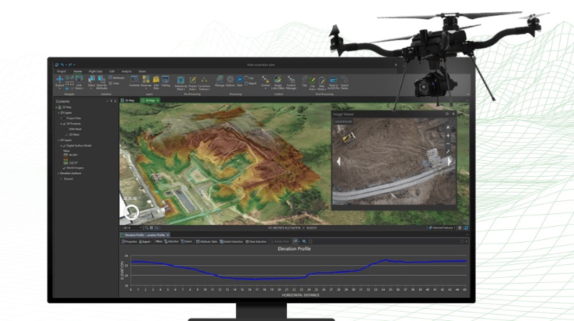
Task: Click Export Raster button
Action: coord(344,83)
